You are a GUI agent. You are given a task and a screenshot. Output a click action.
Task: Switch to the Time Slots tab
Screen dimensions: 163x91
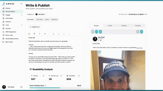39,19
